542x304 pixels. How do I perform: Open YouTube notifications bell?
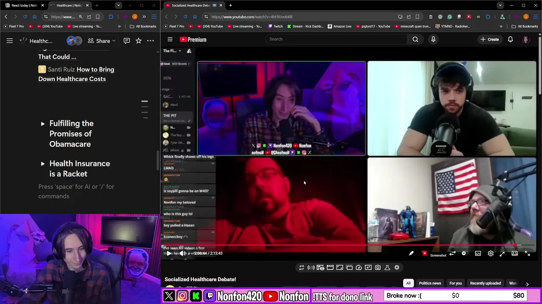(510, 39)
